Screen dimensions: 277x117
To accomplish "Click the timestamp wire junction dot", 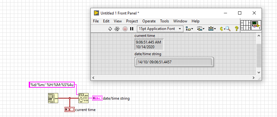I will pyautogui.click(x=70, y=98).
